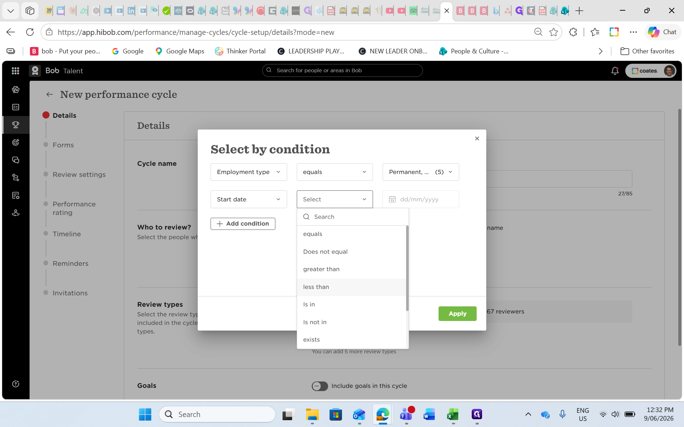Viewport: 684px width, 427px height.
Task: Open the zoom magnifier in address bar
Action: pyautogui.click(x=538, y=32)
